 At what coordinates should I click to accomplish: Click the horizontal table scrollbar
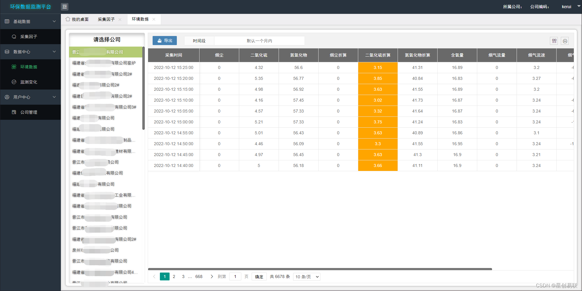320,269
